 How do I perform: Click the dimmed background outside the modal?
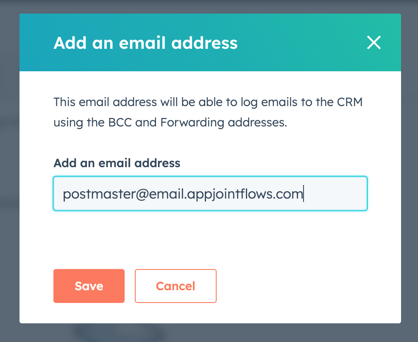click(x=8, y=170)
